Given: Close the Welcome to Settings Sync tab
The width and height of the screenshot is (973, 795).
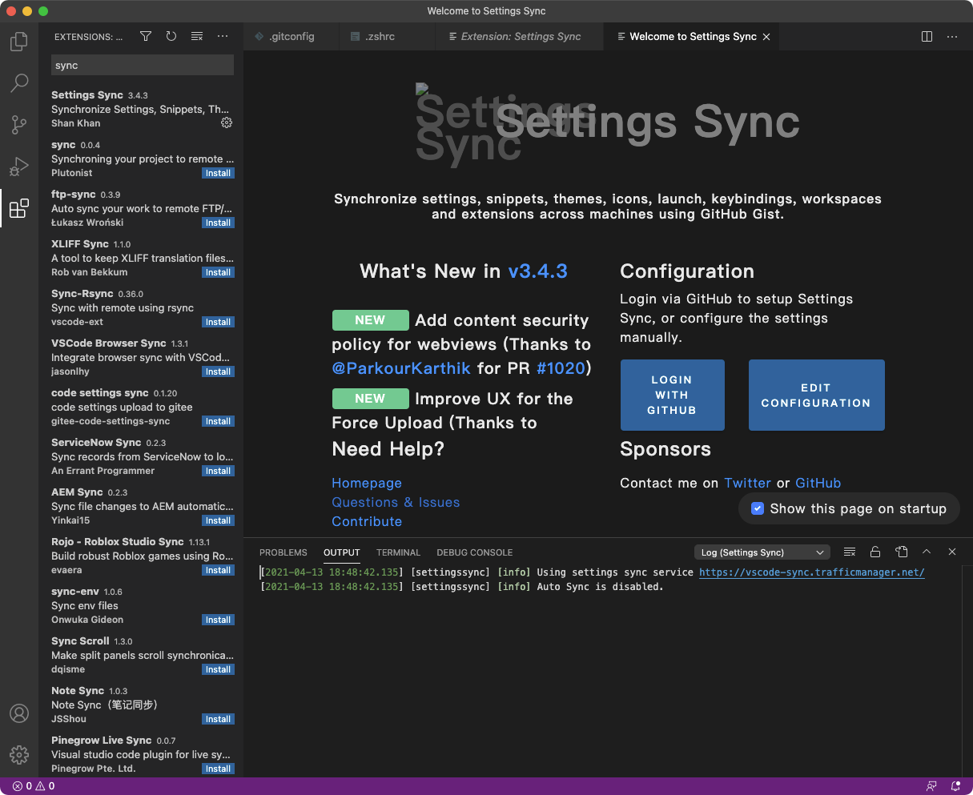Looking at the screenshot, I should [x=766, y=37].
